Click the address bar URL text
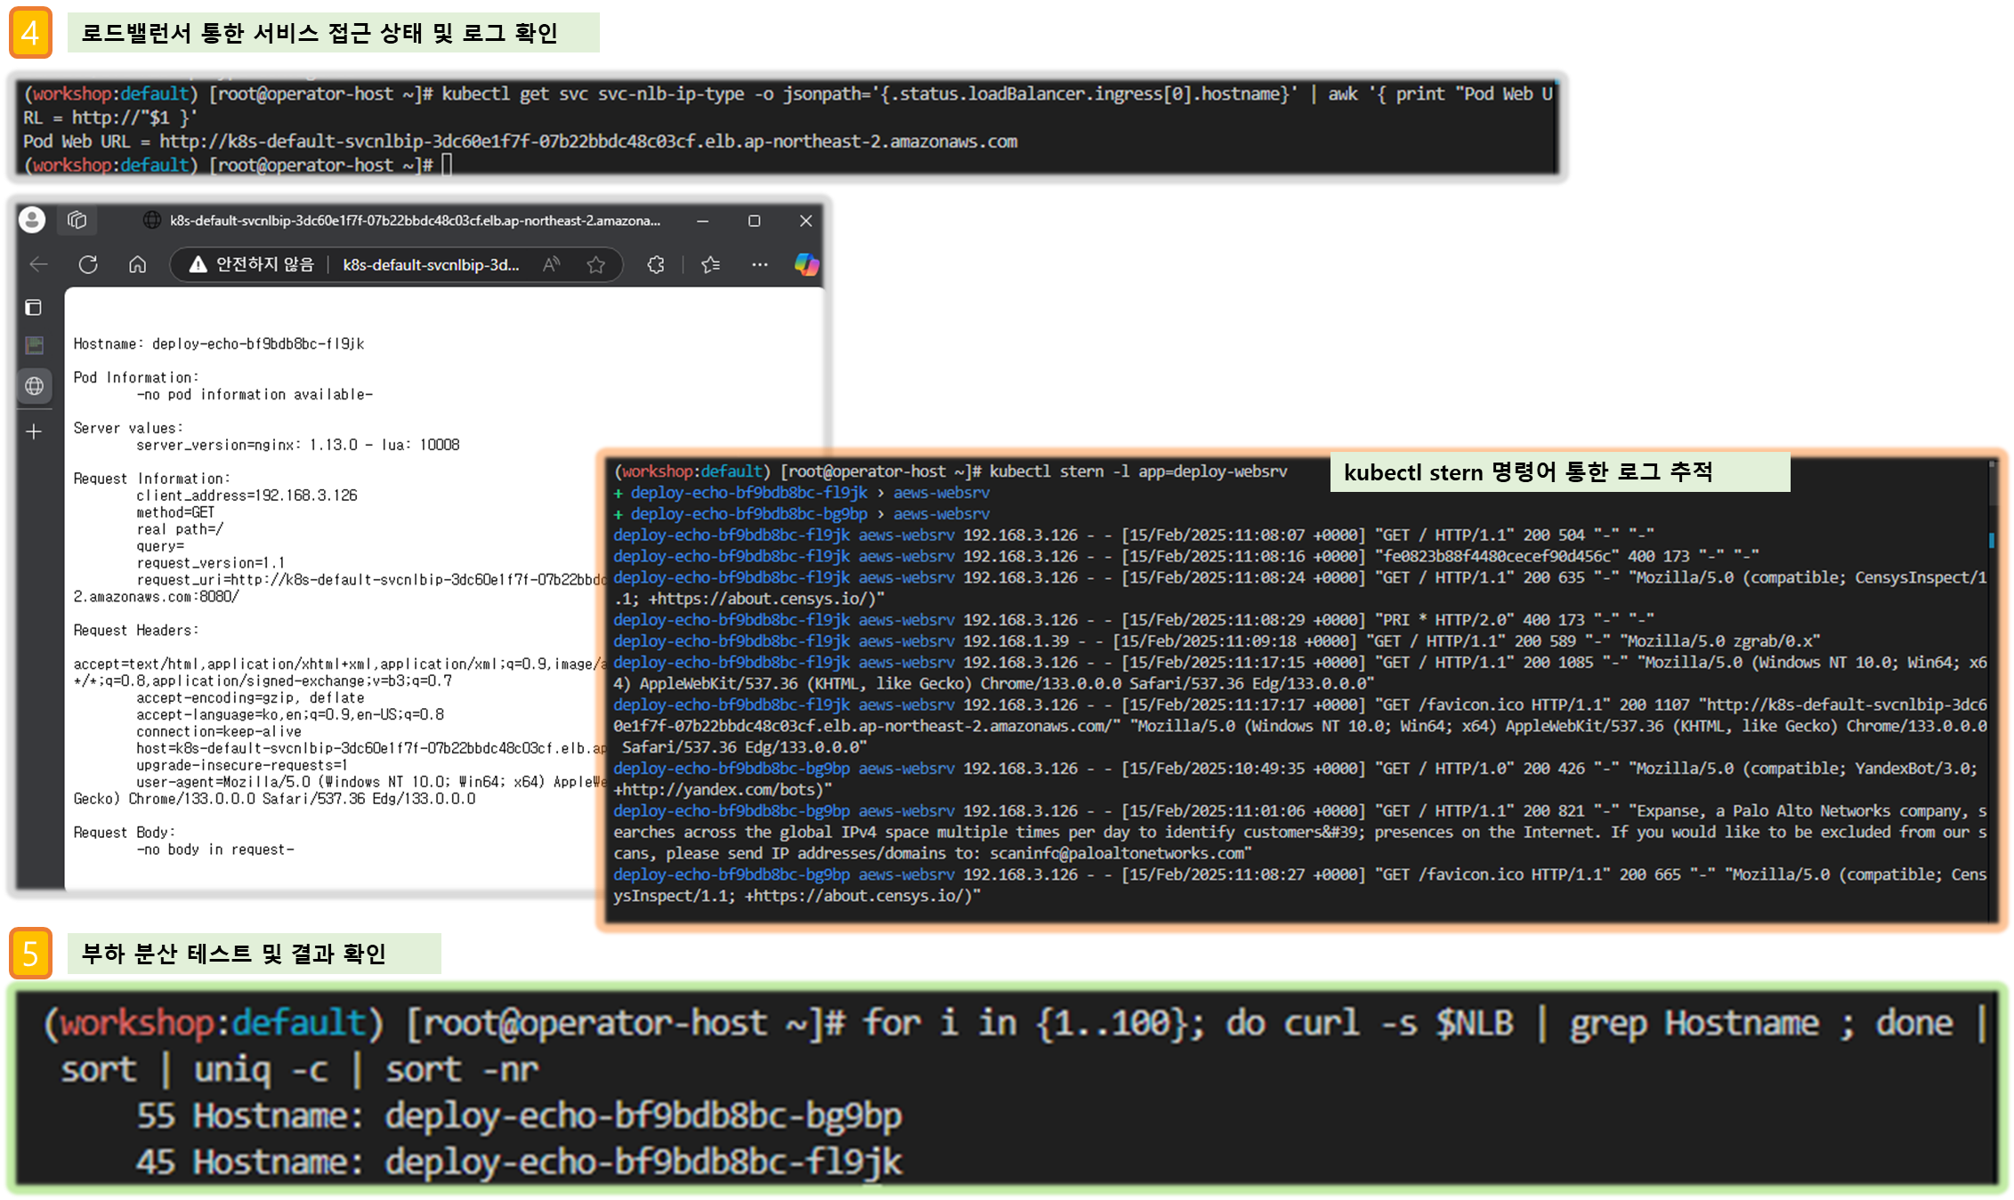2014x1200 pixels. pos(431,264)
